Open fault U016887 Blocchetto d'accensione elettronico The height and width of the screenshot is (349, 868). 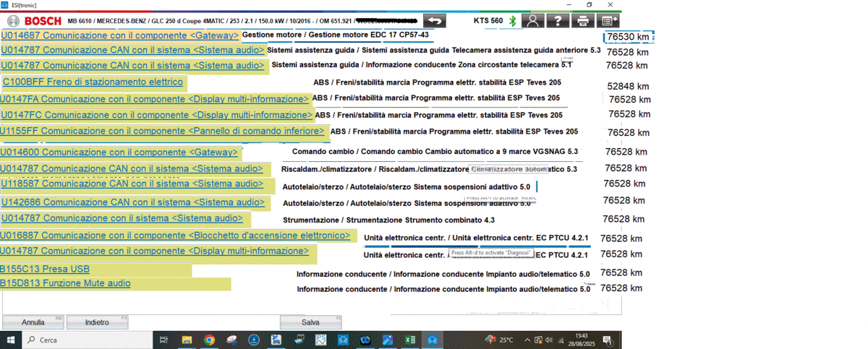pyautogui.click(x=175, y=236)
